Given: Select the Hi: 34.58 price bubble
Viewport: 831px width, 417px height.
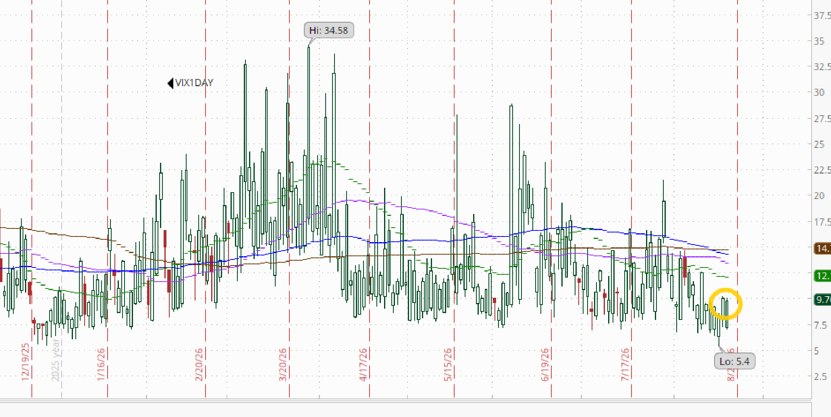Looking at the screenshot, I should pyautogui.click(x=328, y=30).
